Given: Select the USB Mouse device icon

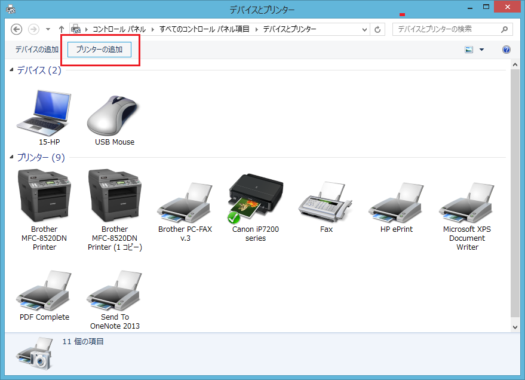Looking at the screenshot, I should point(113,115).
